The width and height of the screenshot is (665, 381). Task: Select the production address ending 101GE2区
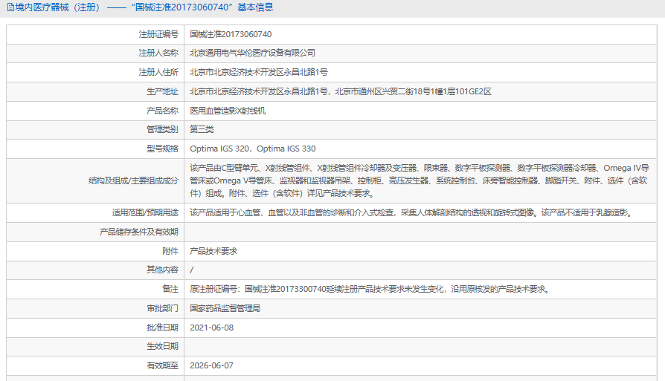click(341, 91)
